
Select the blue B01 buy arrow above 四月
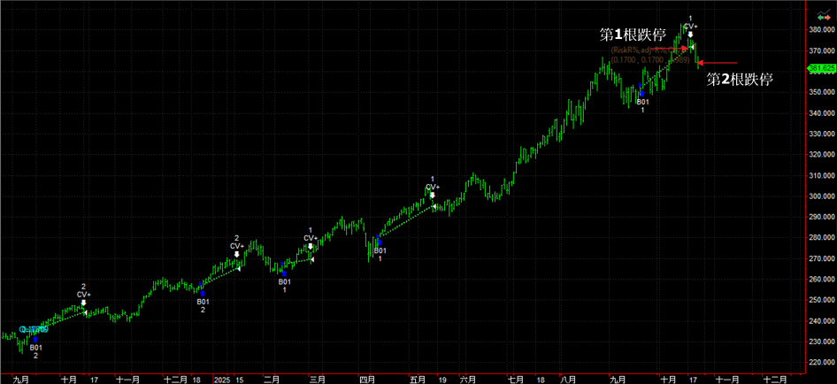click(380, 242)
